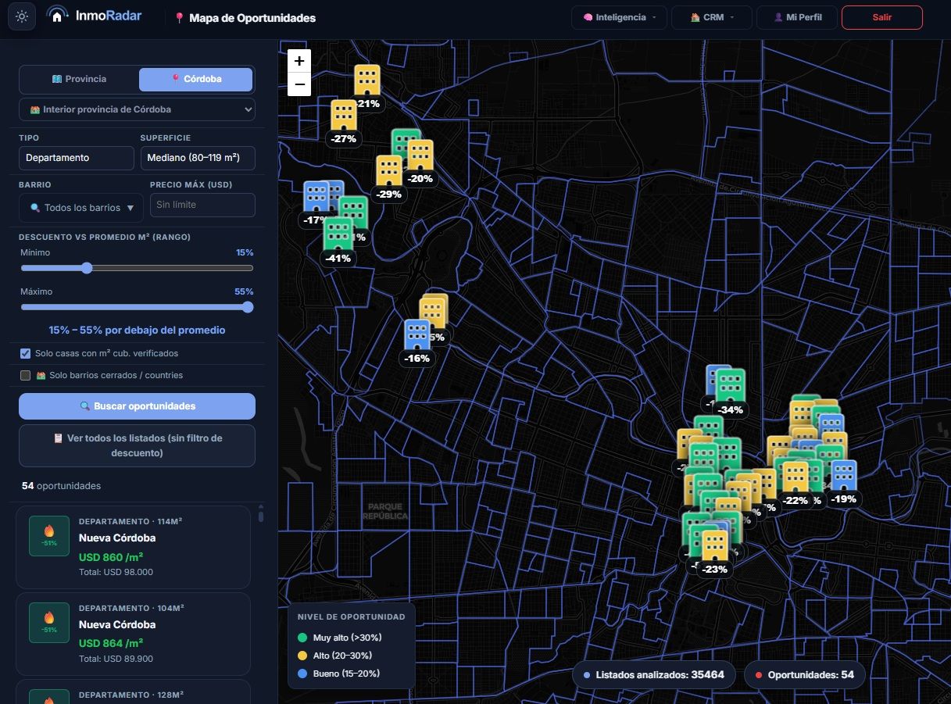Image resolution: width=951 pixels, height=704 pixels.
Task: Click the Parque República map label
Action: pos(386,511)
